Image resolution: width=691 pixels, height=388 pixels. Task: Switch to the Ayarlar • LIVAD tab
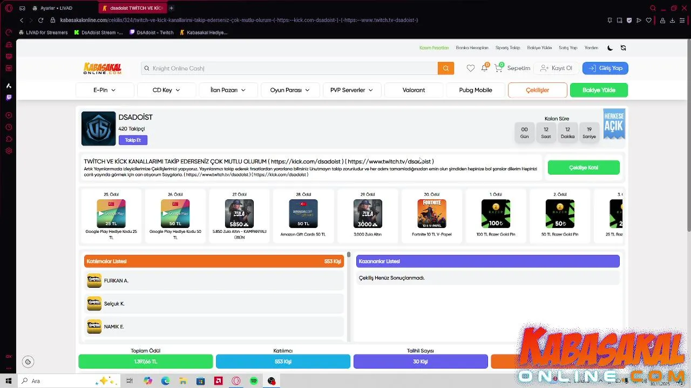pyautogui.click(x=56, y=8)
